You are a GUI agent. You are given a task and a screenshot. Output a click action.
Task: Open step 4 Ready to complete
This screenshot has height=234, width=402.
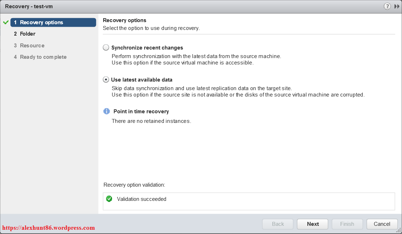tap(43, 57)
